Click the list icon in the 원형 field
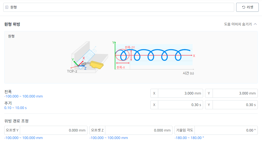The width and height of the screenshot is (262, 141). (7, 7)
